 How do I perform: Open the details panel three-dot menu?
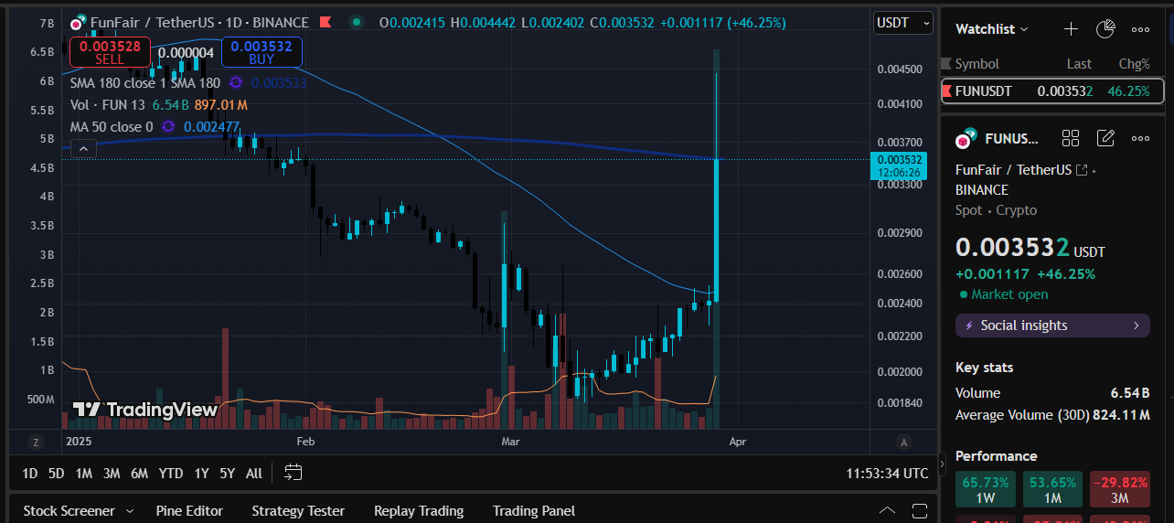1140,138
